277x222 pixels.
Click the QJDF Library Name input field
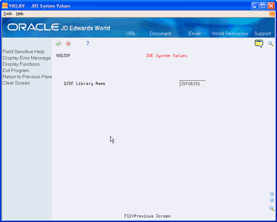click(193, 84)
